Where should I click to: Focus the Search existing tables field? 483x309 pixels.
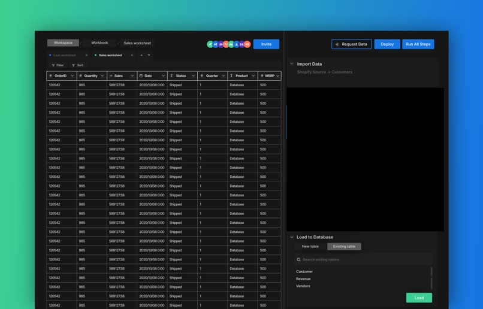(363, 259)
